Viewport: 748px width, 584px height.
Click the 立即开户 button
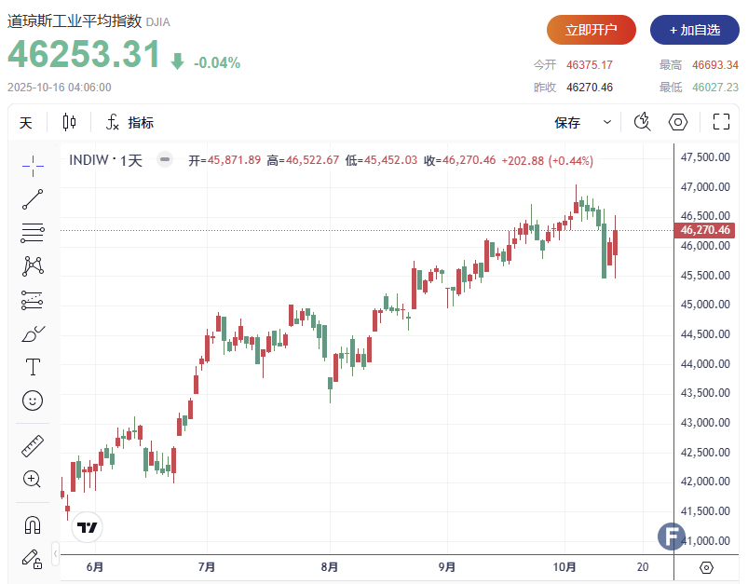click(x=591, y=30)
